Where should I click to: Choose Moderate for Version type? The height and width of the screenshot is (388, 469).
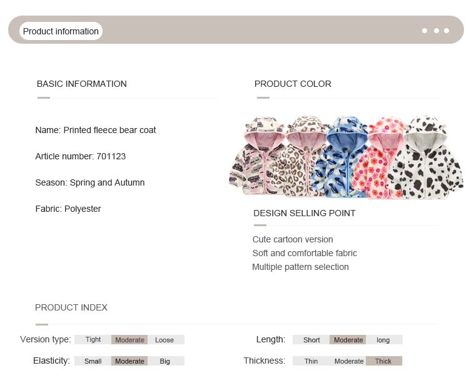pyautogui.click(x=129, y=339)
